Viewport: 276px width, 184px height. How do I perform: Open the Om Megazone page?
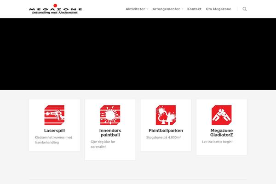coord(218,9)
